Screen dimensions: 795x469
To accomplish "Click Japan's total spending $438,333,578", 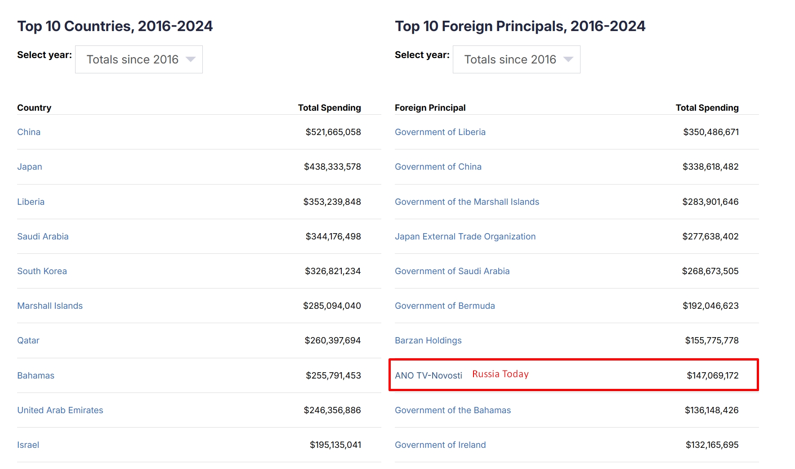I will [332, 167].
